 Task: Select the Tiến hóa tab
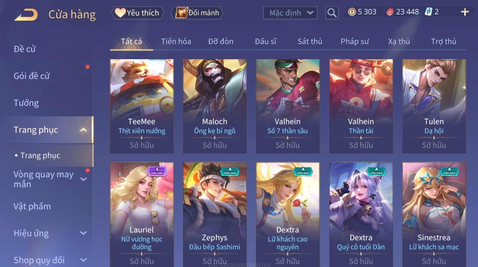[176, 41]
